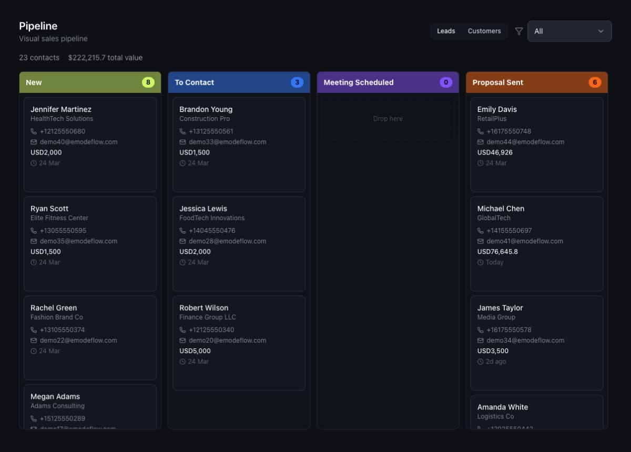Open the All filter dropdown
Screen dimensions: 631x452
point(569,31)
